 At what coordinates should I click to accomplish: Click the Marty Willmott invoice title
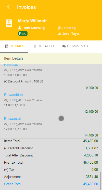[x=32, y=21]
